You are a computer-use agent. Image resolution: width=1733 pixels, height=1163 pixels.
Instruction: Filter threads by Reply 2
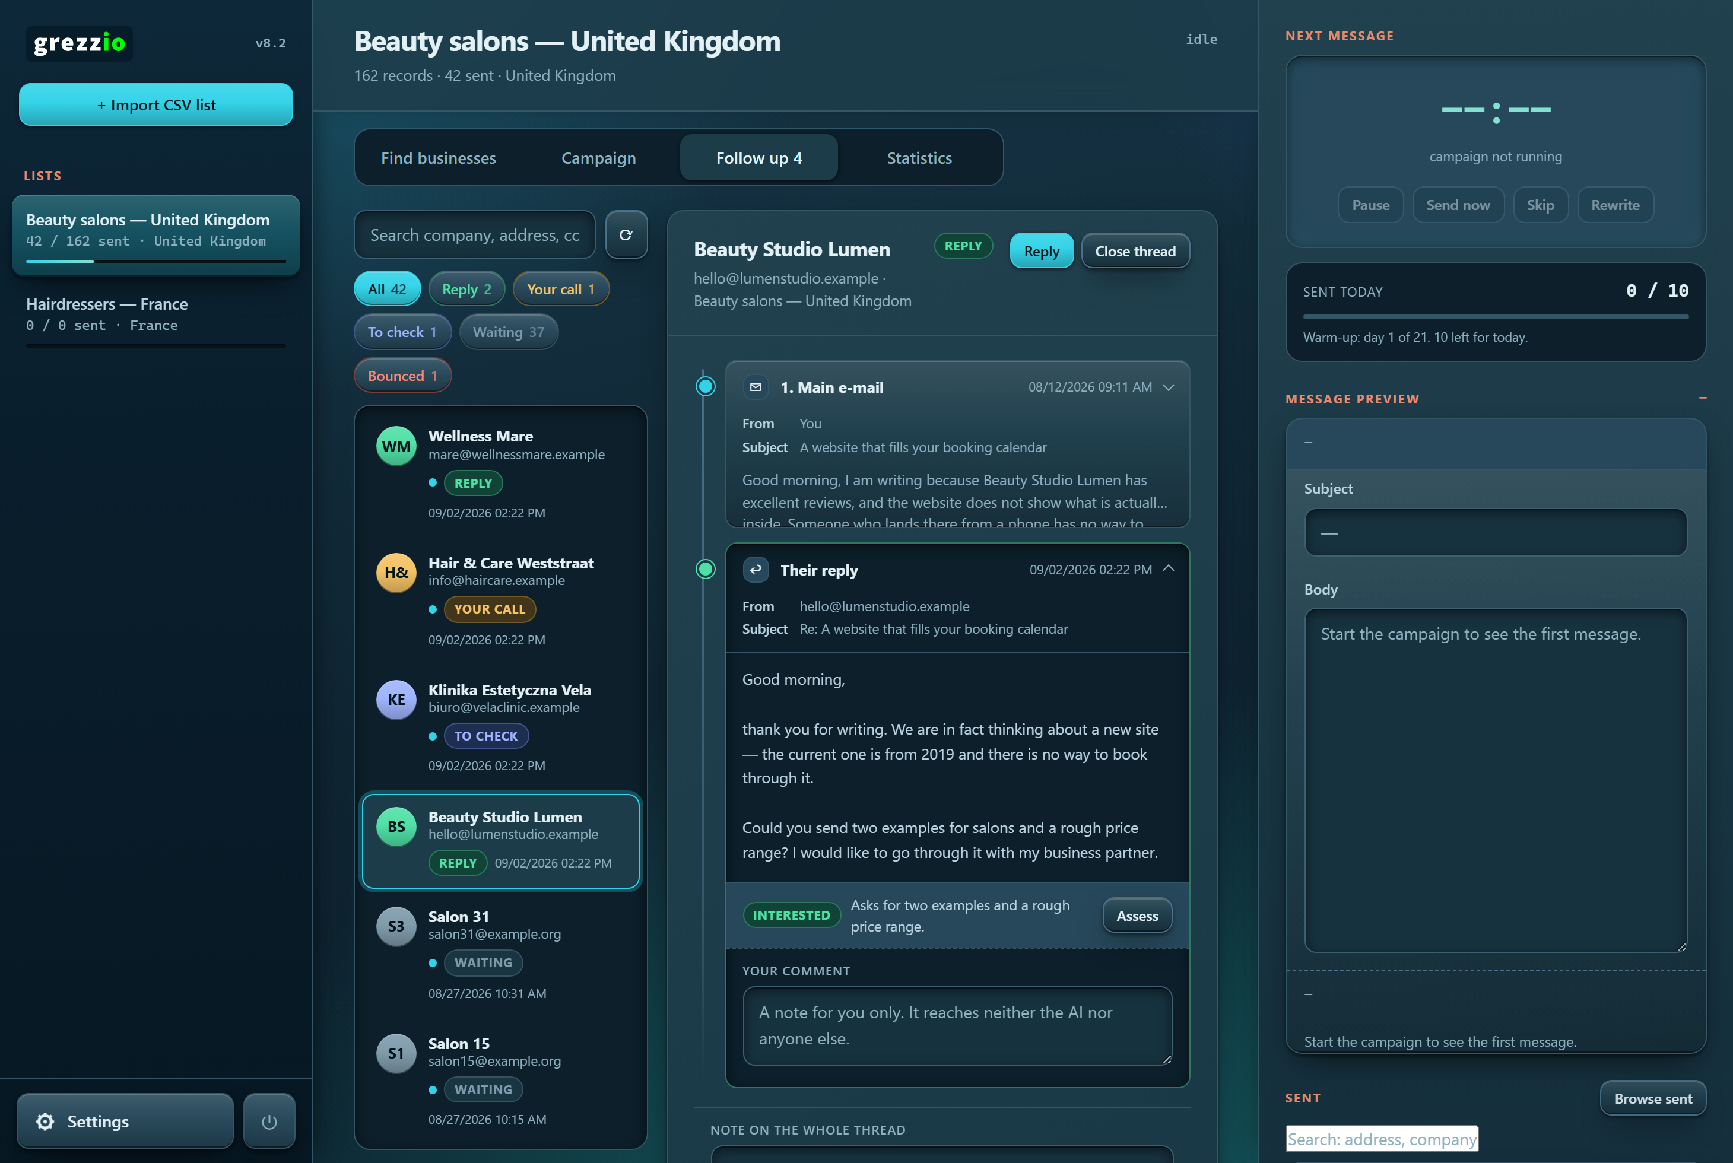(x=466, y=290)
